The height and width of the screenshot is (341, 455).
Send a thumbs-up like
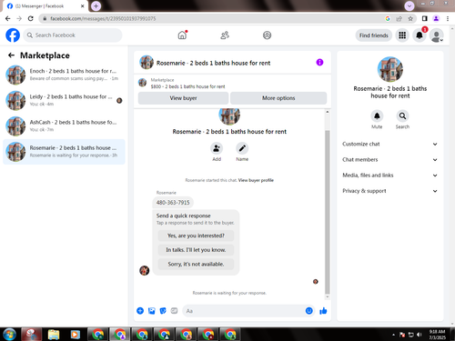click(x=323, y=311)
